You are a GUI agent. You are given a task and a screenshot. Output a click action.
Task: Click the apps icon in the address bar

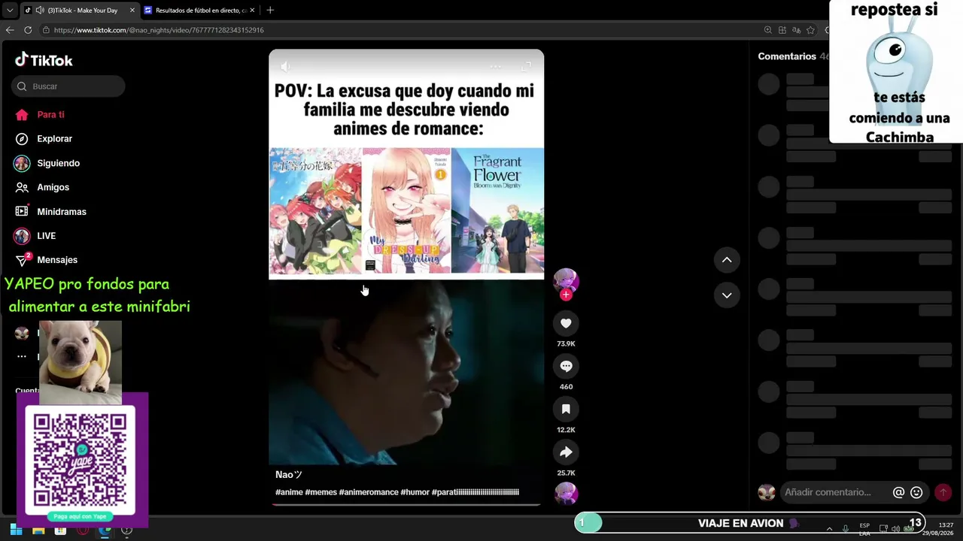click(x=782, y=30)
